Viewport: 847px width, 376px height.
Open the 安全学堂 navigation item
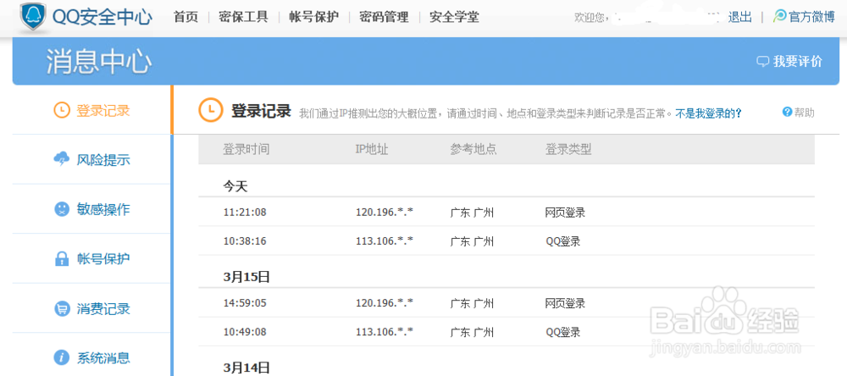(x=454, y=17)
